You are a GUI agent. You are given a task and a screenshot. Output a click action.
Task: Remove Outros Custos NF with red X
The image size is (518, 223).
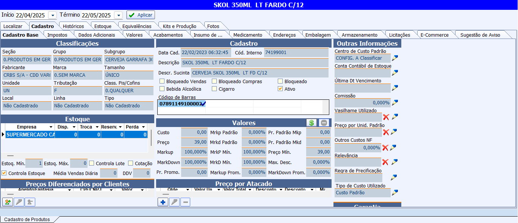(x=385, y=148)
